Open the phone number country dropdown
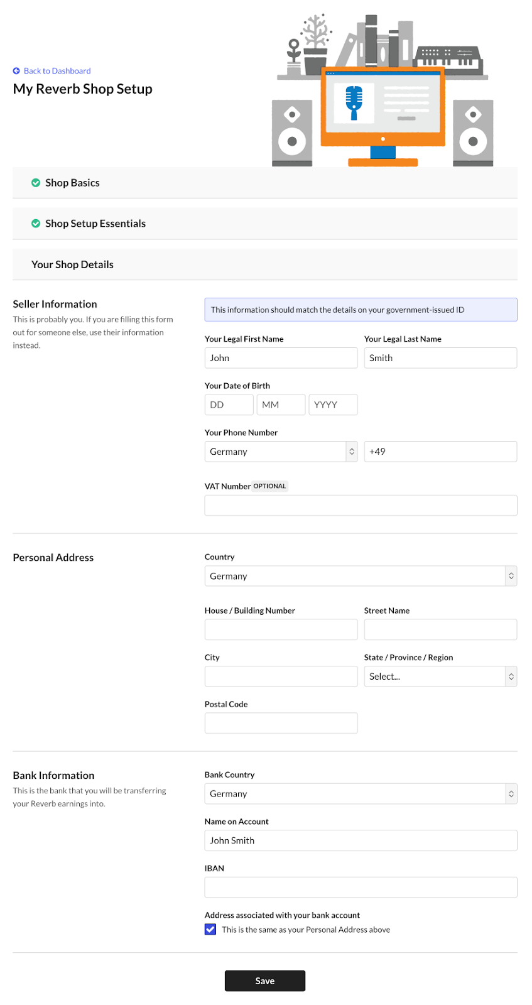The image size is (532, 1005). 281,452
